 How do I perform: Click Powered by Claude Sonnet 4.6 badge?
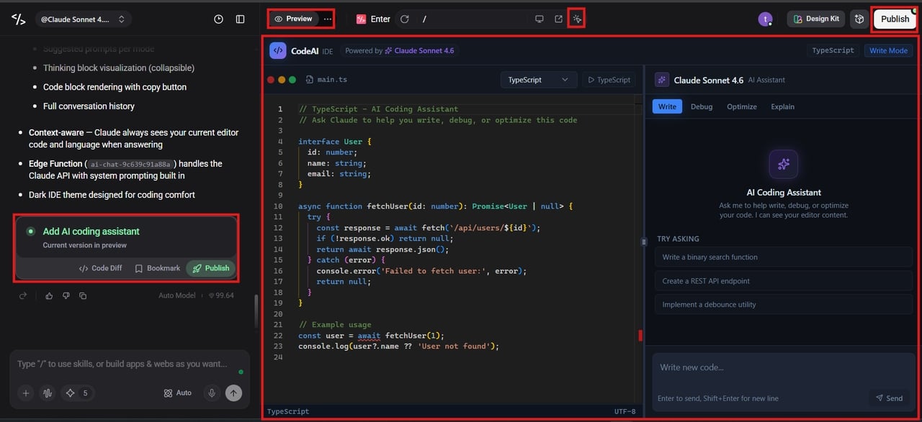click(400, 51)
